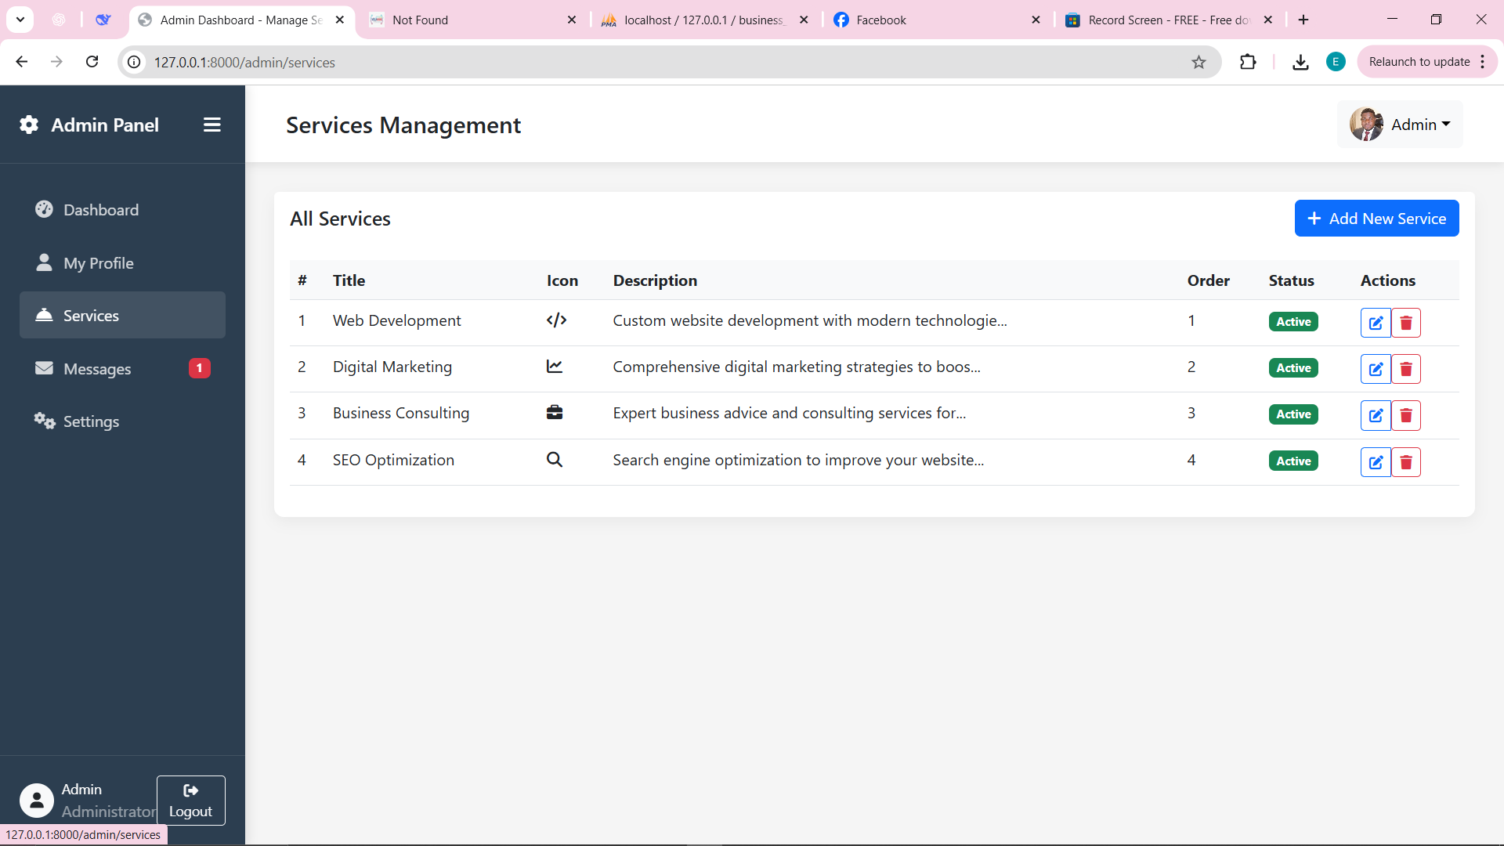Go to Settings in sidebar
The image size is (1504, 846).
[91, 421]
